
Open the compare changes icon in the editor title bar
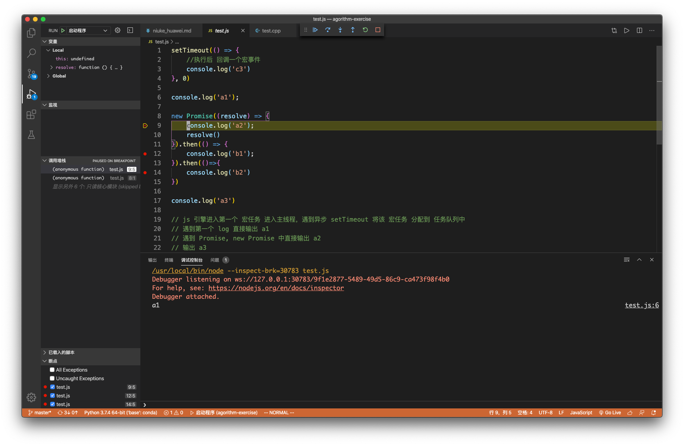[614, 31]
